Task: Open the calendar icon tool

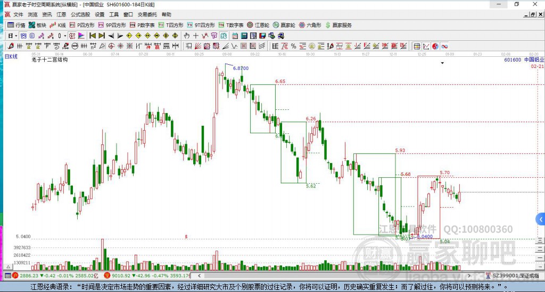Action: click(x=235, y=36)
